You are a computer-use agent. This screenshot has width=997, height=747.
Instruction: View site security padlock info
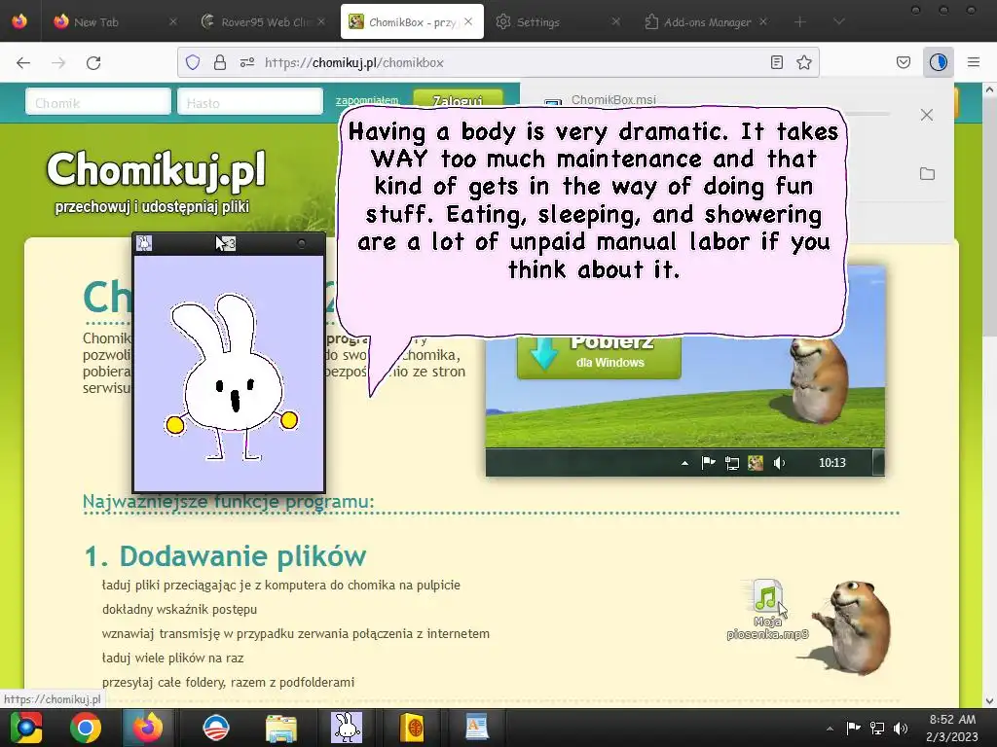pos(220,62)
